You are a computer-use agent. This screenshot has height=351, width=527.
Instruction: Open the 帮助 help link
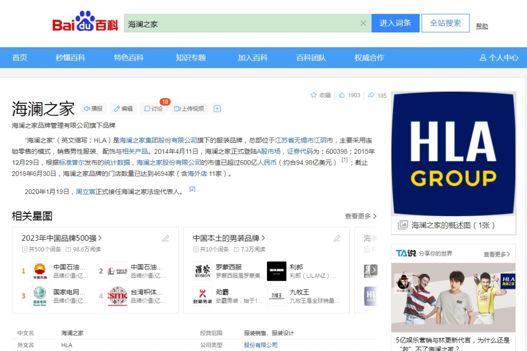click(482, 26)
